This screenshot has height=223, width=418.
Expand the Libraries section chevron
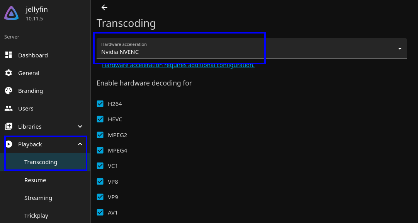click(x=80, y=126)
